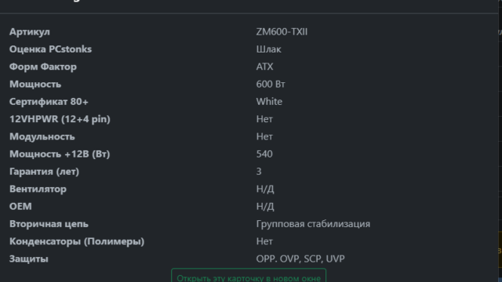The height and width of the screenshot is (282, 502).
Task: Select the ATX form factor value
Action: click(265, 67)
